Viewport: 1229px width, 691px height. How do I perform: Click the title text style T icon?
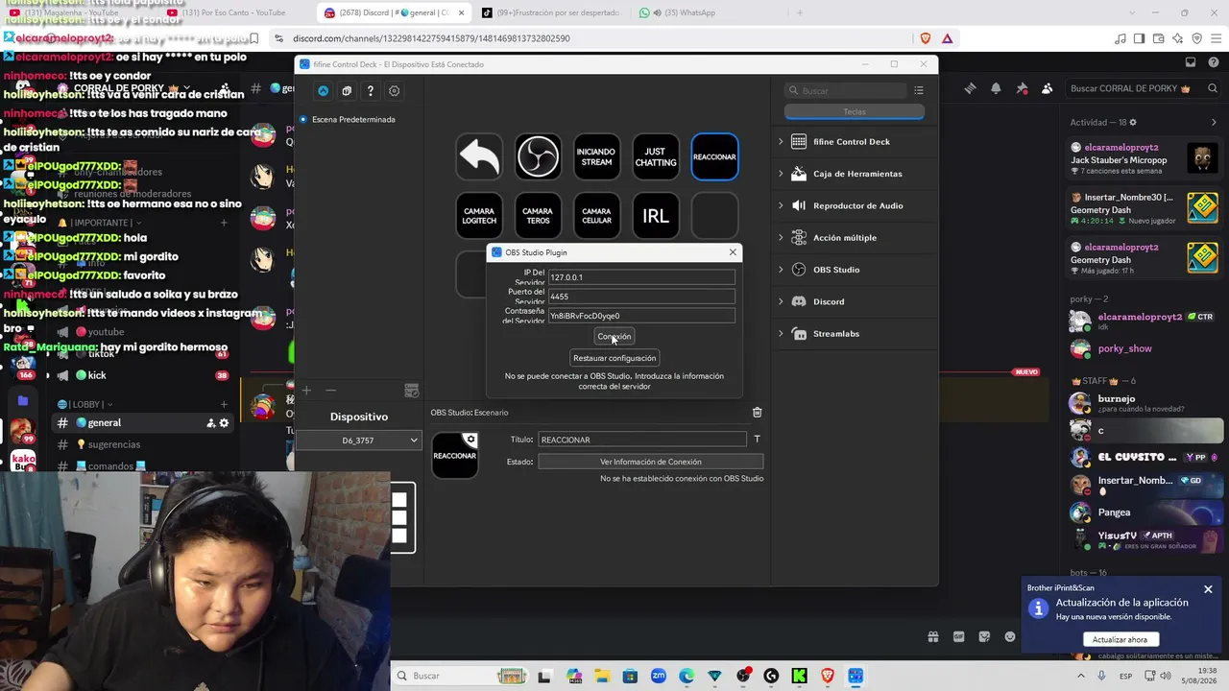(x=757, y=440)
